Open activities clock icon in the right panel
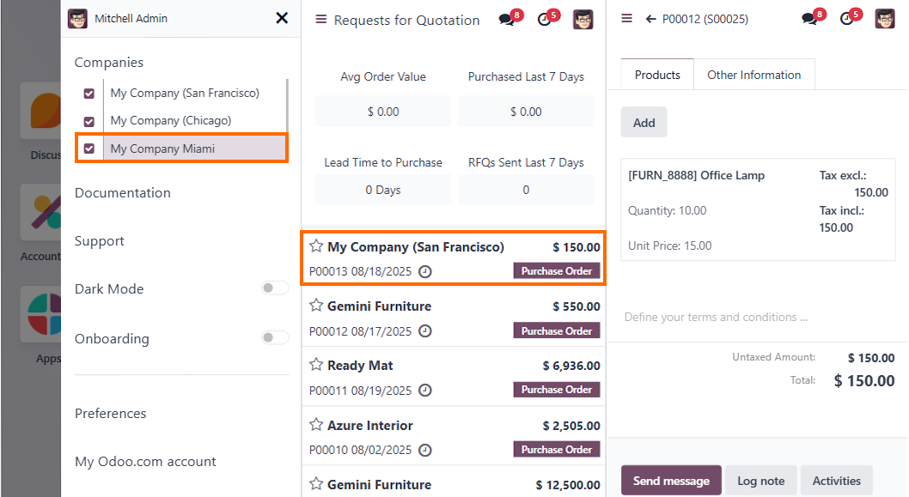Viewport: 909px width, 497px height. [847, 19]
